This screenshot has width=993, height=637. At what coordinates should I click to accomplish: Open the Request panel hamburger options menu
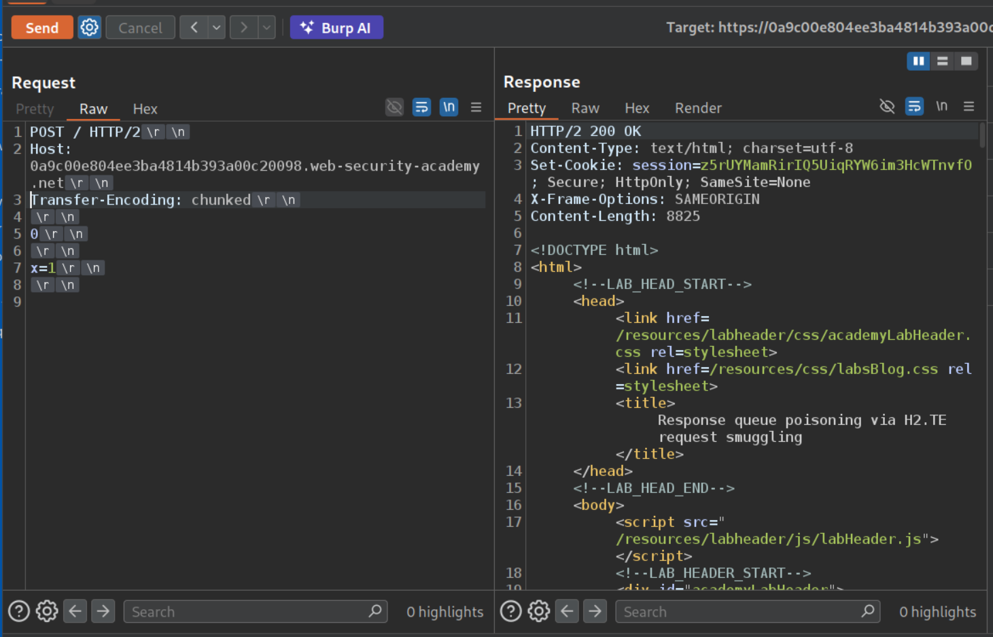point(476,107)
